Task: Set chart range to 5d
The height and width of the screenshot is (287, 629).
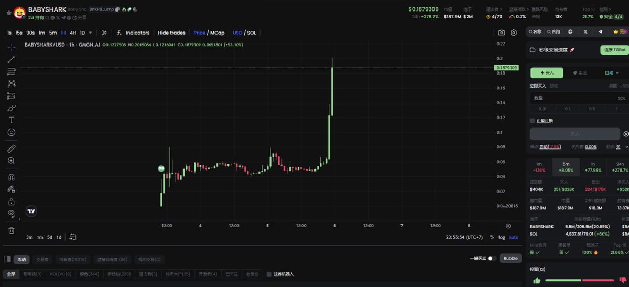Action: 50,237
